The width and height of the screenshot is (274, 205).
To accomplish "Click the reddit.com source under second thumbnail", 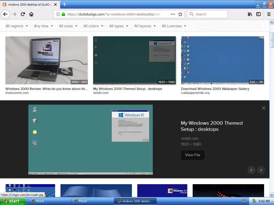I will [101, 93].
